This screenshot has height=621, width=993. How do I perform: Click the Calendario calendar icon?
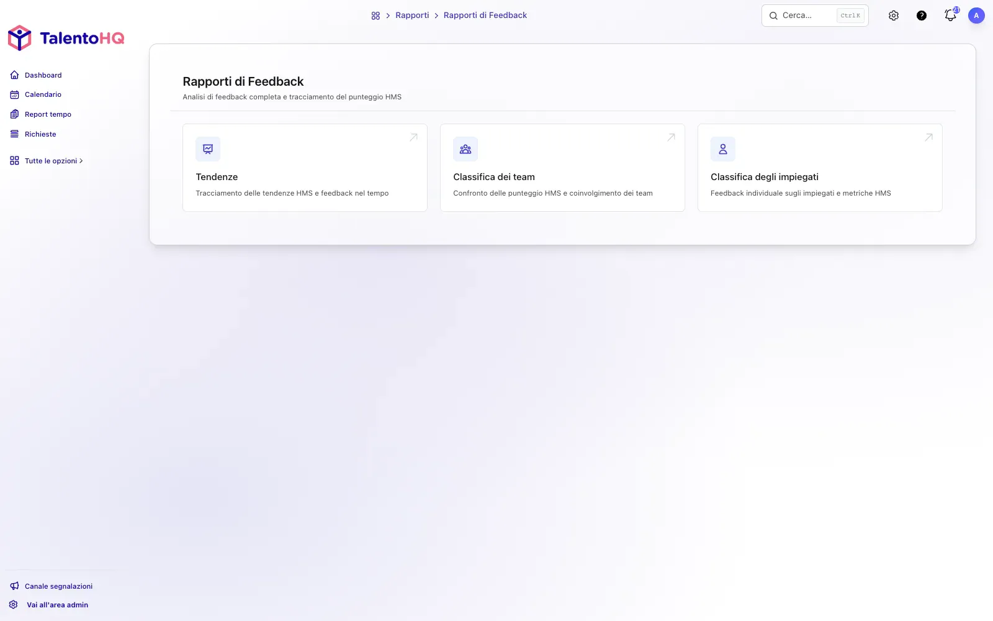click(x=14, y=94)
